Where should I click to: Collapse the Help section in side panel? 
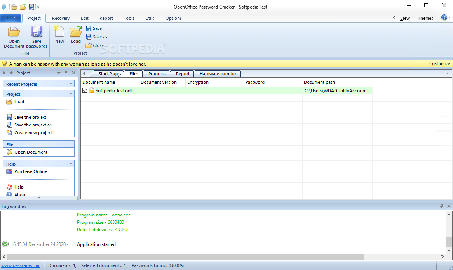[71, 164]
